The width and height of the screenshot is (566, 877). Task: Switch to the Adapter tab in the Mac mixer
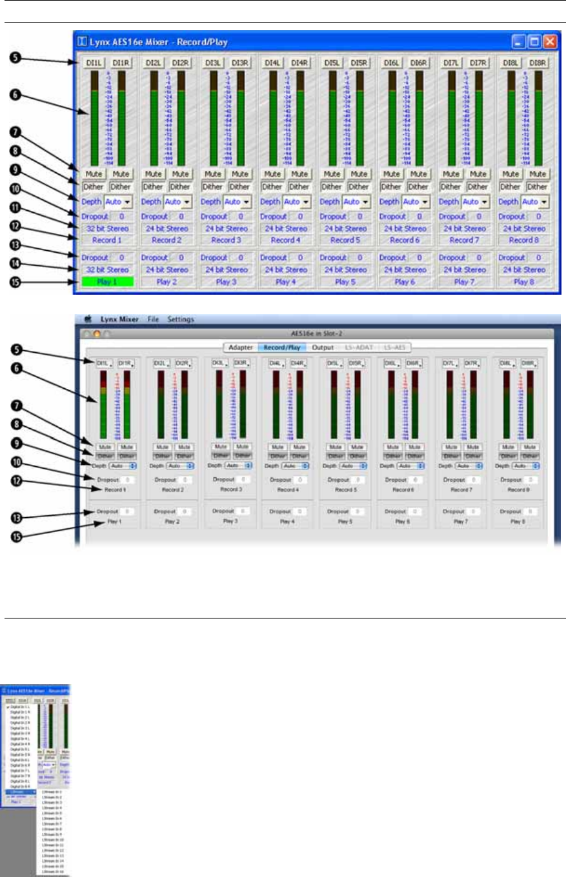pyautogui.click(x=240, y=347)
